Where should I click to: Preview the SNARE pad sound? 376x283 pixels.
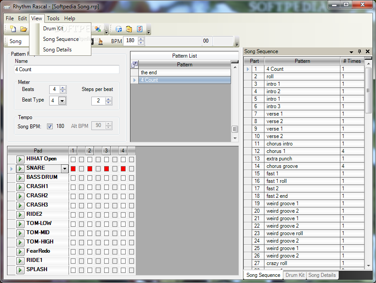click(20, 168)
